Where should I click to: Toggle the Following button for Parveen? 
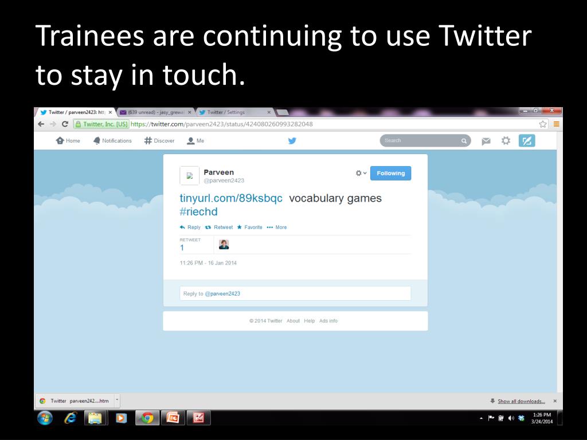tap(390, 173)
